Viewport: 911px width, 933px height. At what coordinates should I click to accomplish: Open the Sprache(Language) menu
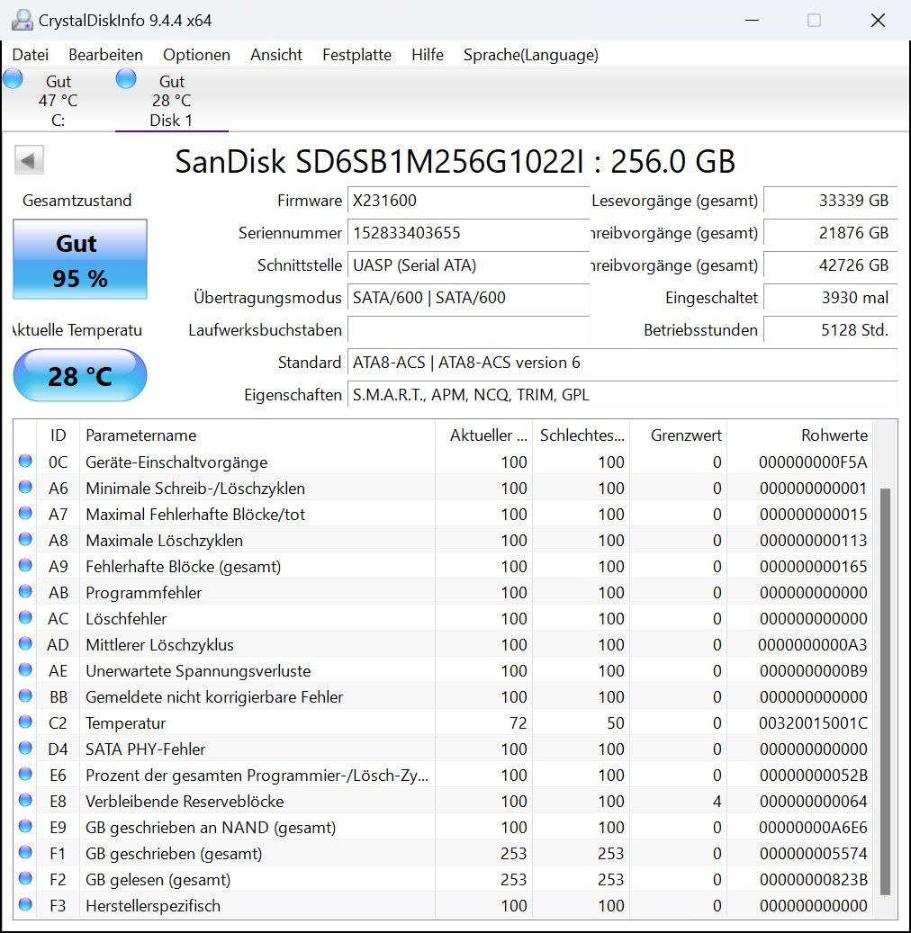[x=531, y=55]
